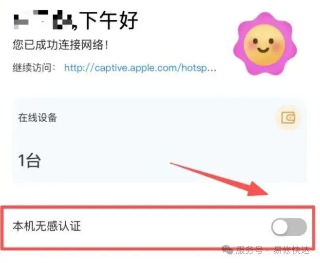Viewport: 320px width, 263px height.
Task: Open the captive.apple.com hotspot link
Action: pos(140,68)
